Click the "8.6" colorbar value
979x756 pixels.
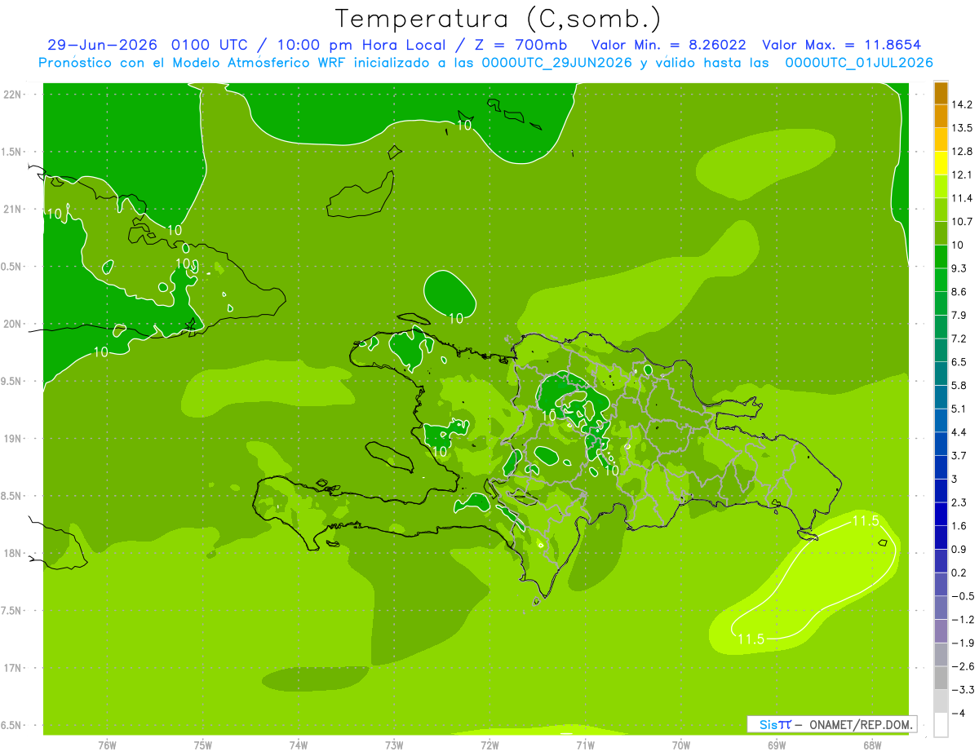coord(959,292)
